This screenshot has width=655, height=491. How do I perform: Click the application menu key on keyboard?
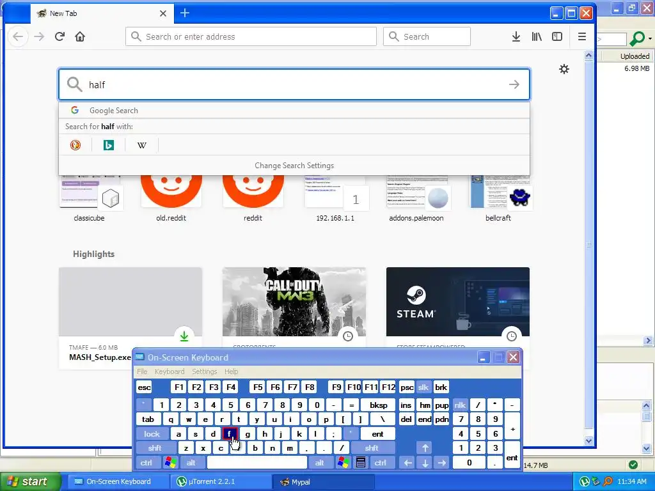coord(361,463)
